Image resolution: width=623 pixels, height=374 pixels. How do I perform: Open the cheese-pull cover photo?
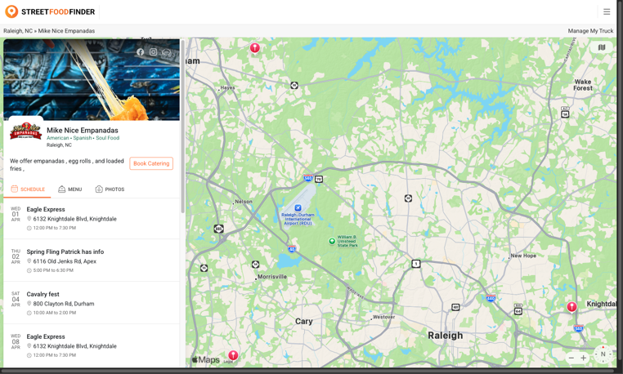(92, 79)
